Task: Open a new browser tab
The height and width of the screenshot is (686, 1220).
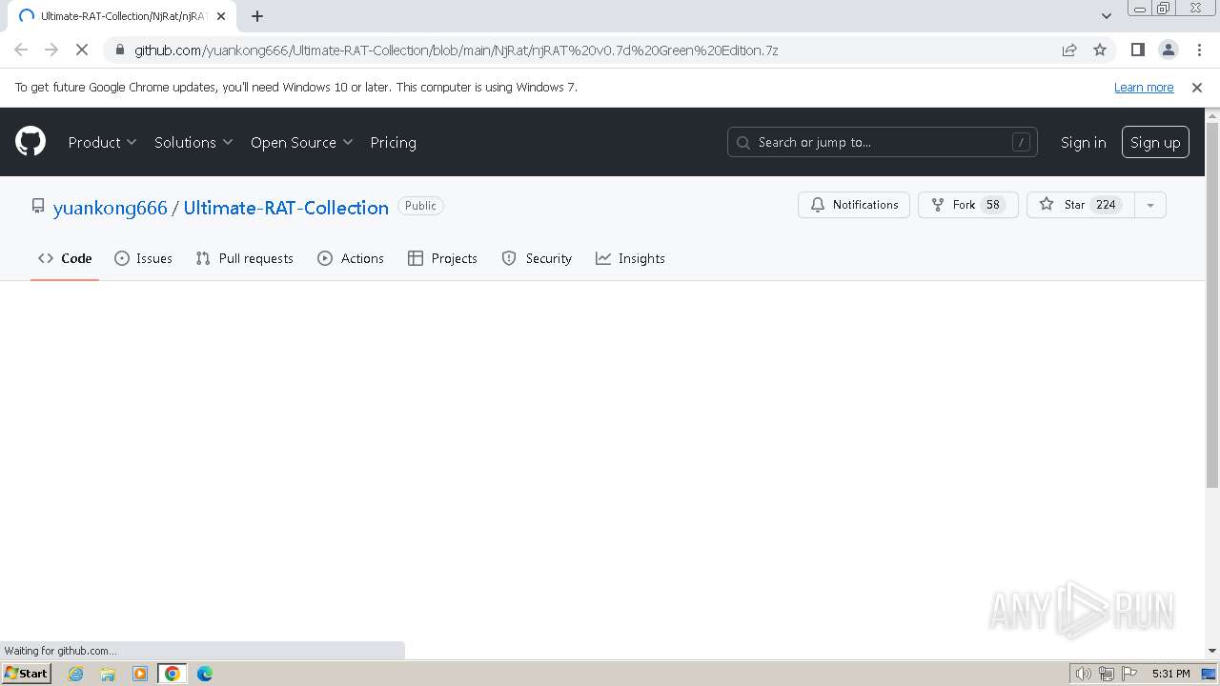Action: click(x=257, y=16)
